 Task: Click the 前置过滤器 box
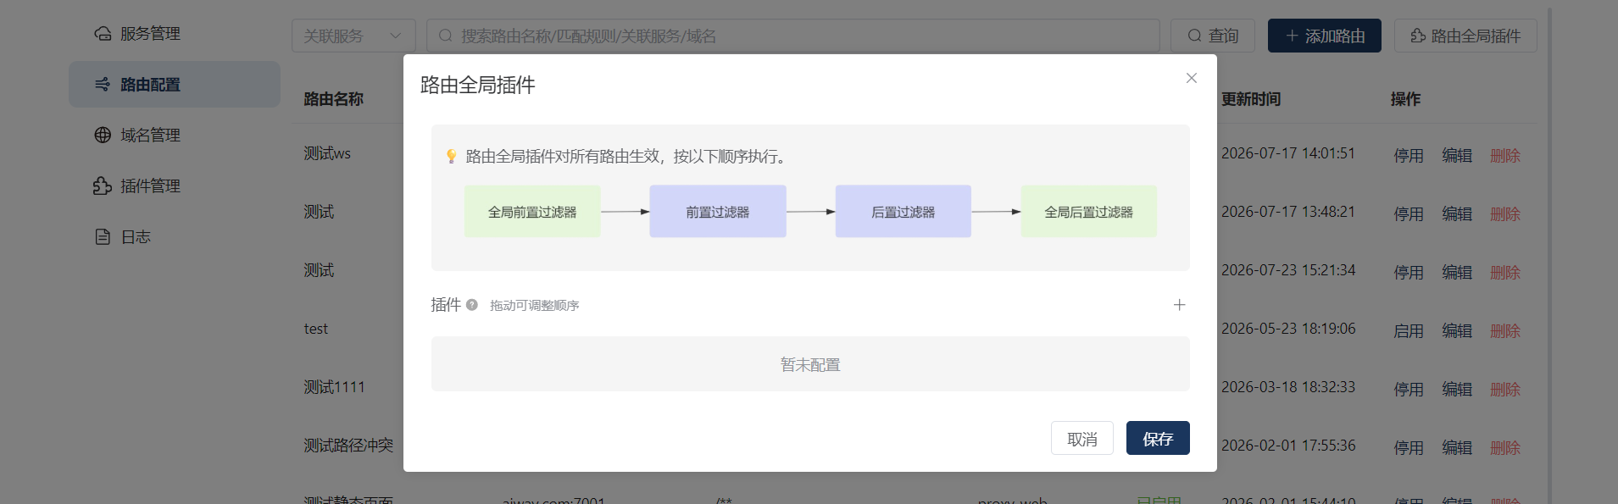718,212
